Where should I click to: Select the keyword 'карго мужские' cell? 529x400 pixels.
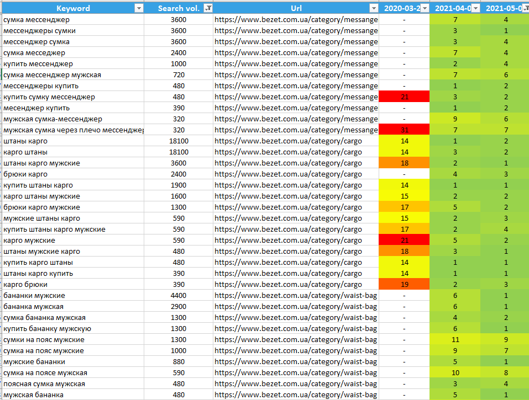[x=29, y=241]
